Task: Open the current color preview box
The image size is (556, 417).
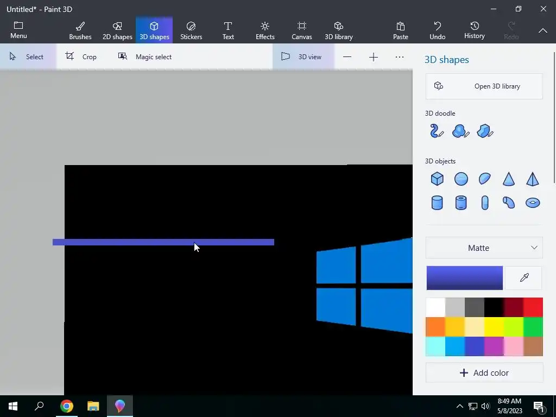Action: coord(465,277)
